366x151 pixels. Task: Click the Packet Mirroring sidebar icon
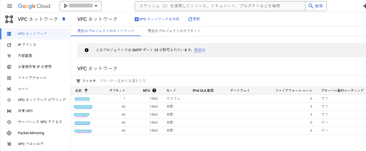click(x=9, y=133)
